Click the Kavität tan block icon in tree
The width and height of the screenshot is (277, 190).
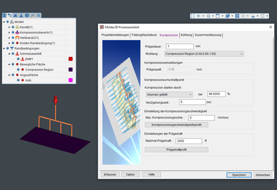(17, 27)
